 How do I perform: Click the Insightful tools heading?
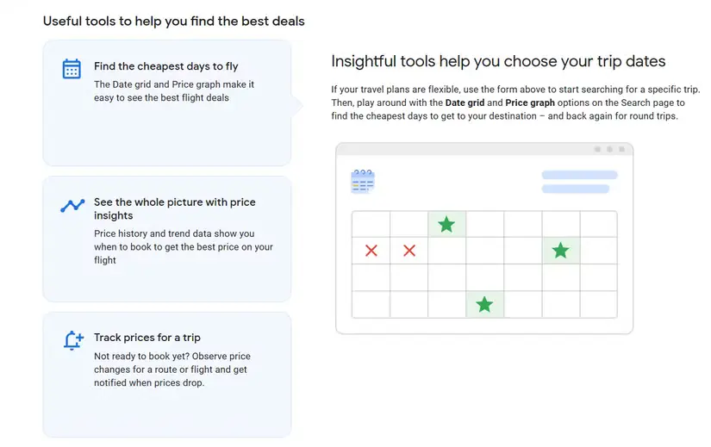click(498, 61)
